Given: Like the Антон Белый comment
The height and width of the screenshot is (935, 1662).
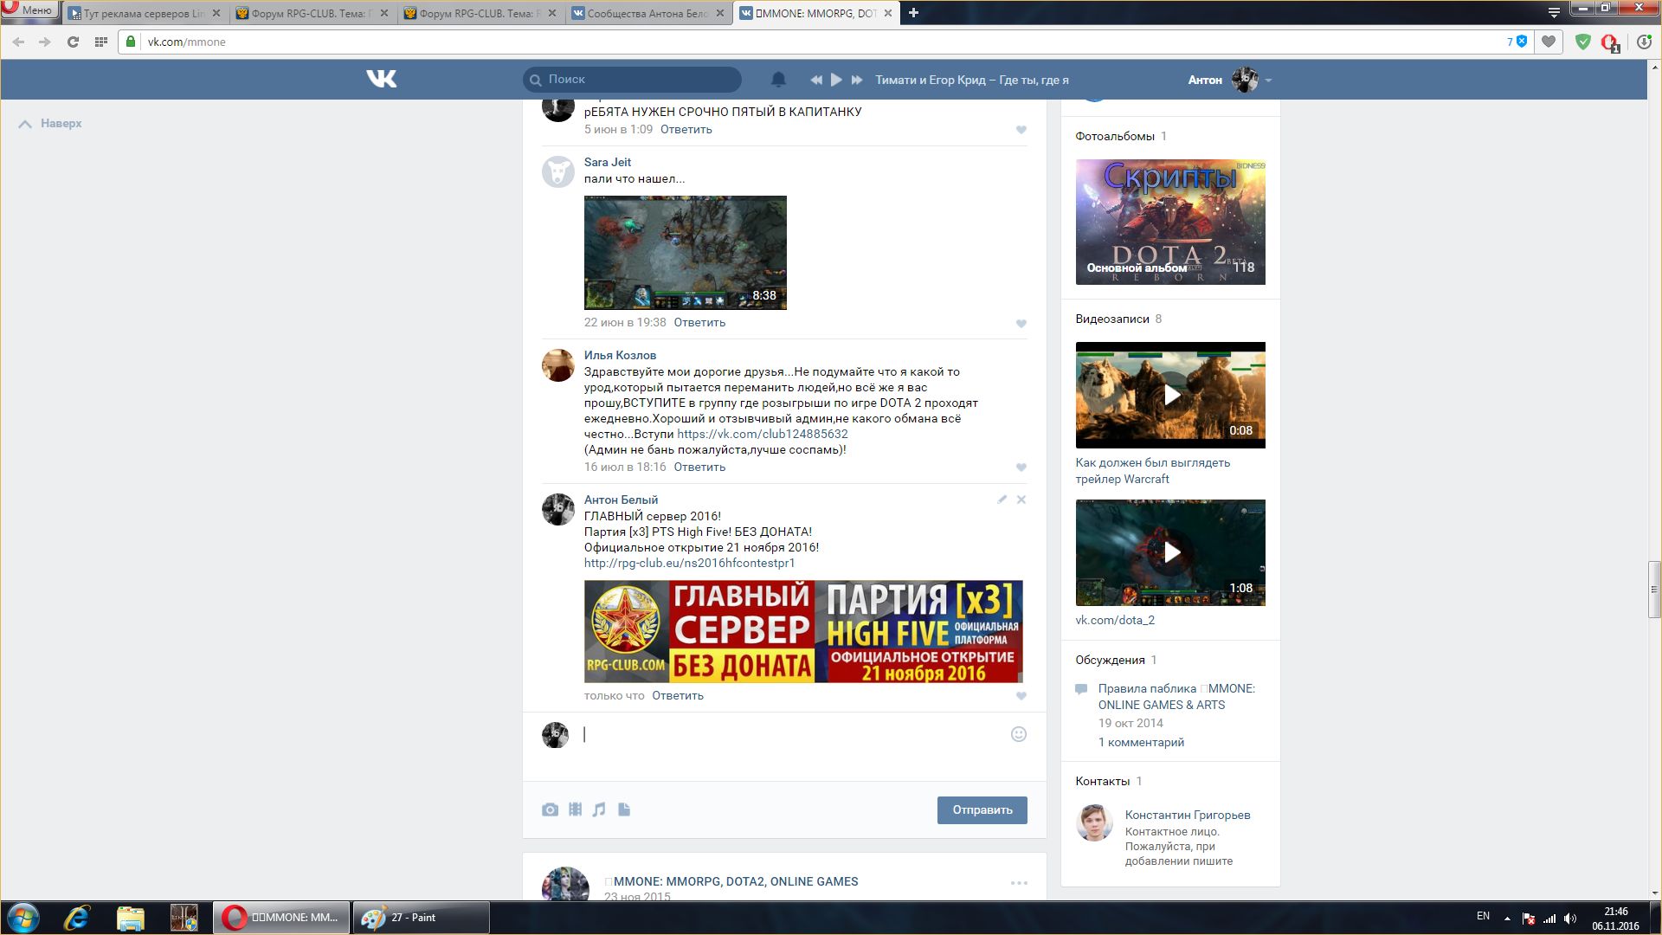Looking at the screenshot, I should 1021,696.
